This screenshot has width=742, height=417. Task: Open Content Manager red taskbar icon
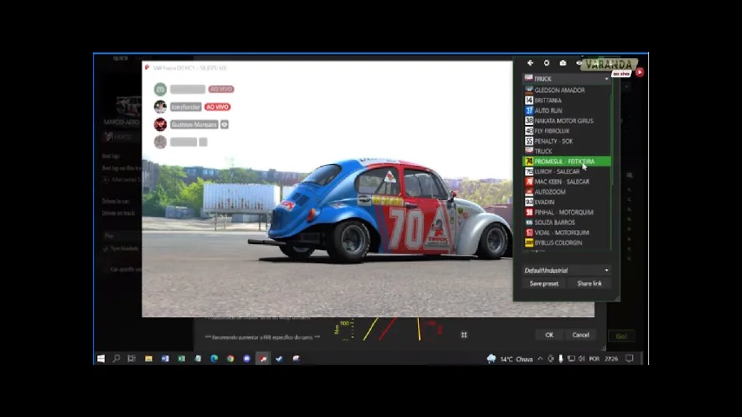(x=263, y=359)
